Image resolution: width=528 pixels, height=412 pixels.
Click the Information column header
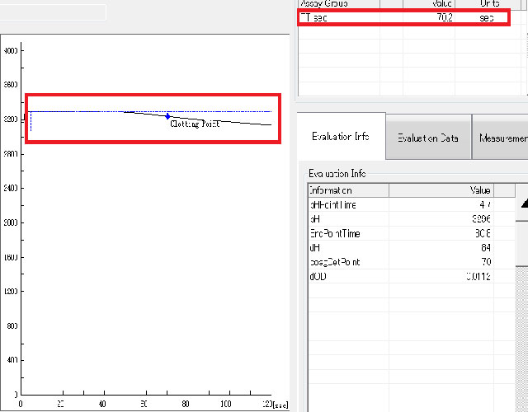click(348, 190)
